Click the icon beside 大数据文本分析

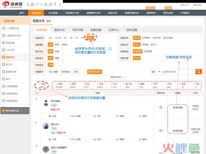click(x=4, y=35)
